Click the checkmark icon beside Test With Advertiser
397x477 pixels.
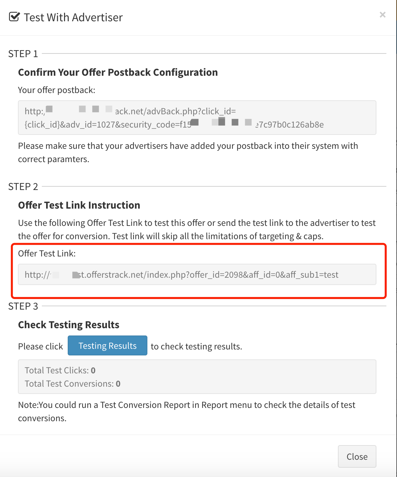click(x=14, y=17)
